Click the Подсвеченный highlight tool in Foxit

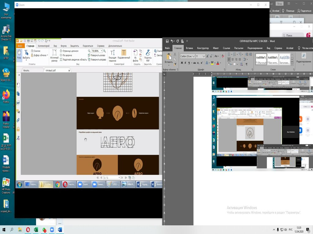click(124, 55)
